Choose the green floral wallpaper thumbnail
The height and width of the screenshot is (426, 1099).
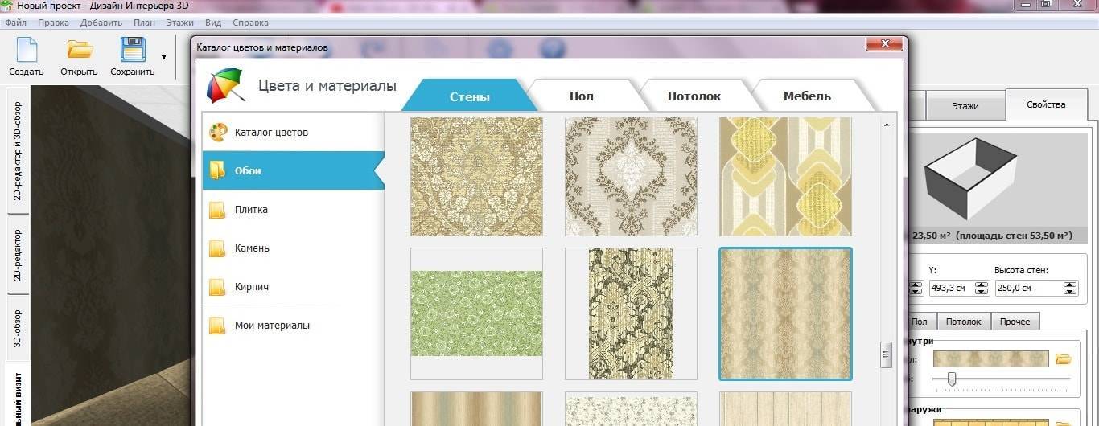476,313
